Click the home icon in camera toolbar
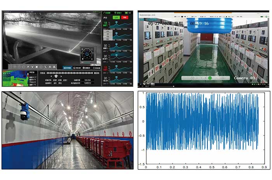The width and height of the screenshot is (272, 180). [x=49, y=67]
